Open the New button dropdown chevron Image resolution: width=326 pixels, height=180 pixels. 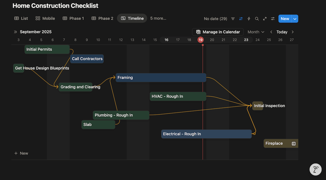[295, 18]
